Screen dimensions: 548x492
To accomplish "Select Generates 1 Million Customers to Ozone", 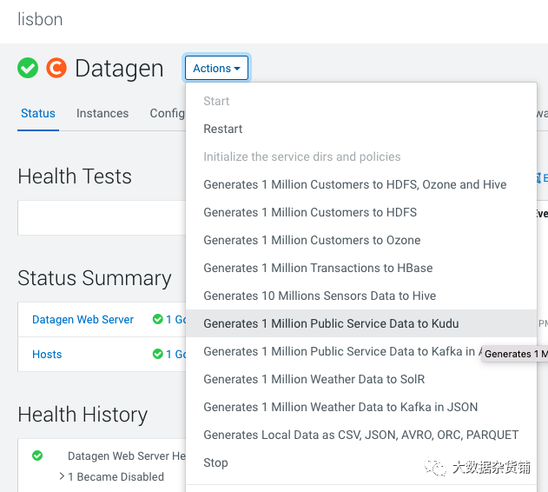I will tap(312, 240).
